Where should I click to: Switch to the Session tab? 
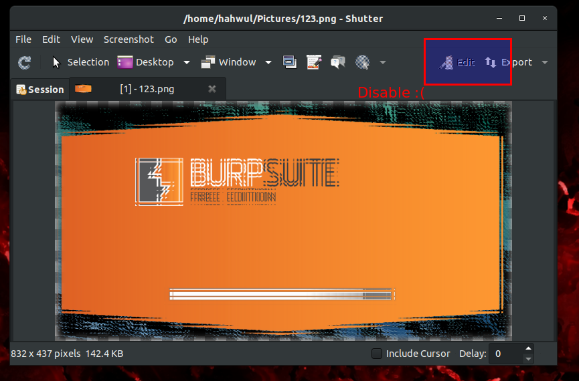40,90
